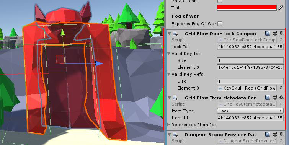Edit the Lock Id field
Viewport: 289px width, 145px height.
(250, 47)
